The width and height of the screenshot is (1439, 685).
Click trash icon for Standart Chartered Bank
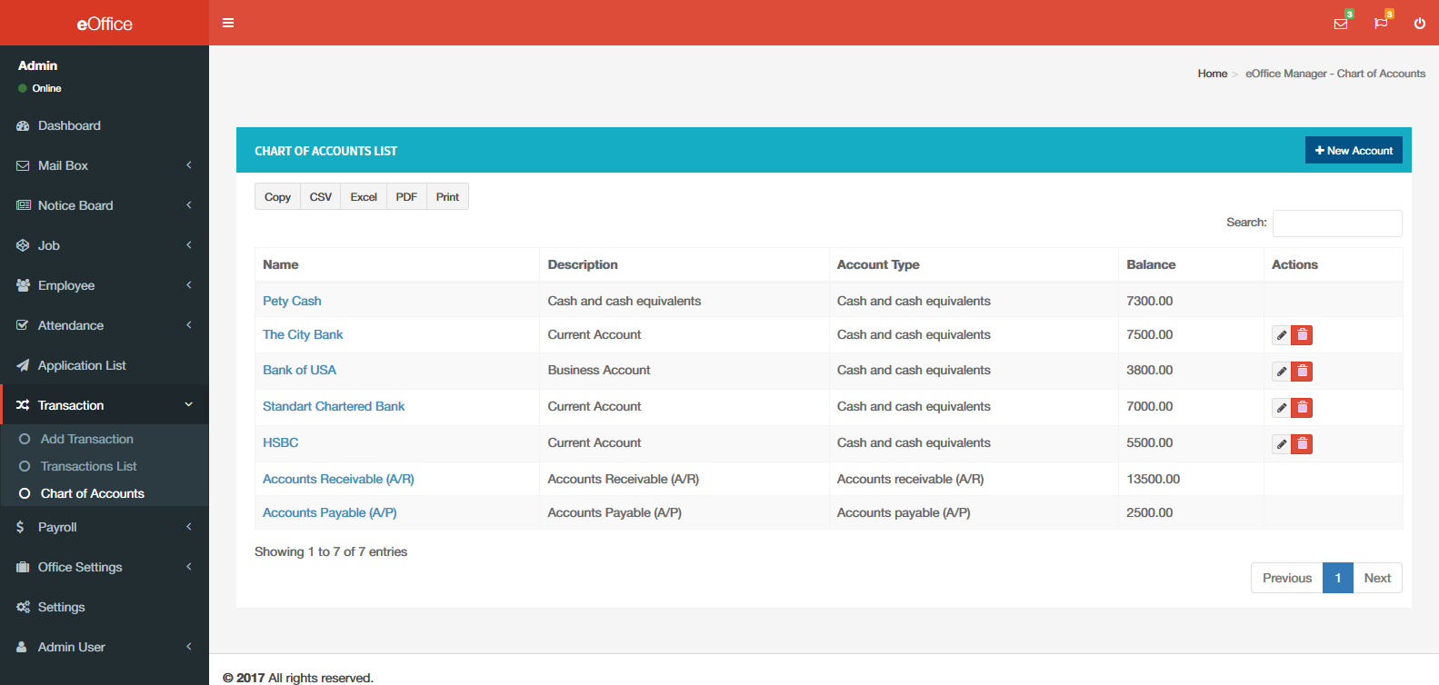coord(1302,408)
